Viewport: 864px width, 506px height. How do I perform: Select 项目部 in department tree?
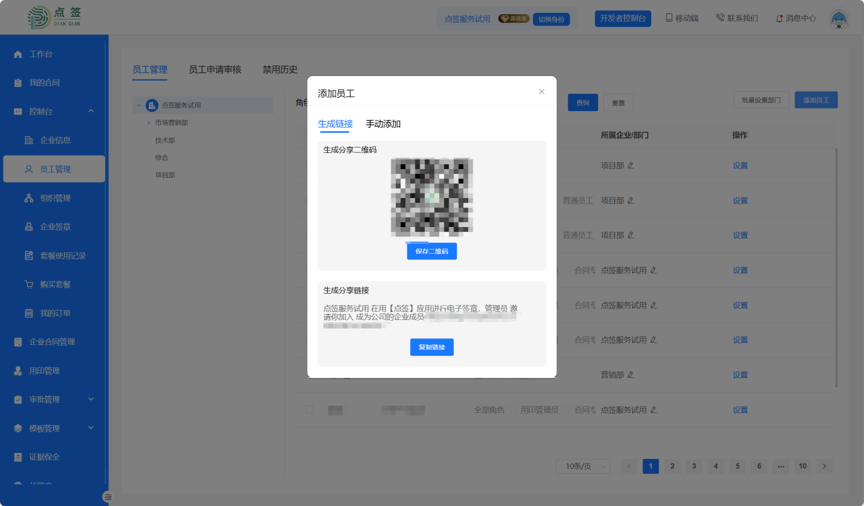click(165, 175)
